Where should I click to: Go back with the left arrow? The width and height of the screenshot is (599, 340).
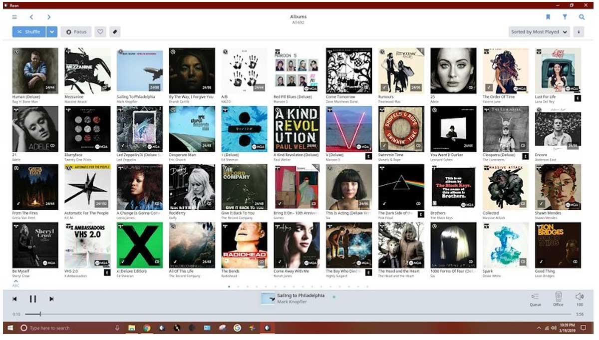coord(31,17)
